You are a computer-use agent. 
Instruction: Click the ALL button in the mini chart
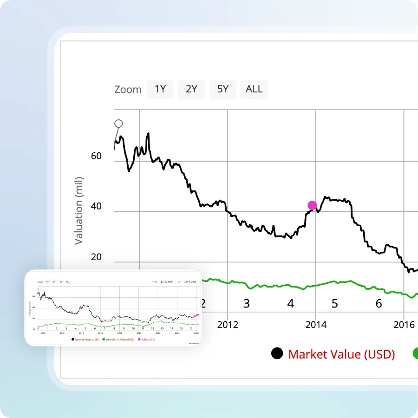click(x=67, y=282)
